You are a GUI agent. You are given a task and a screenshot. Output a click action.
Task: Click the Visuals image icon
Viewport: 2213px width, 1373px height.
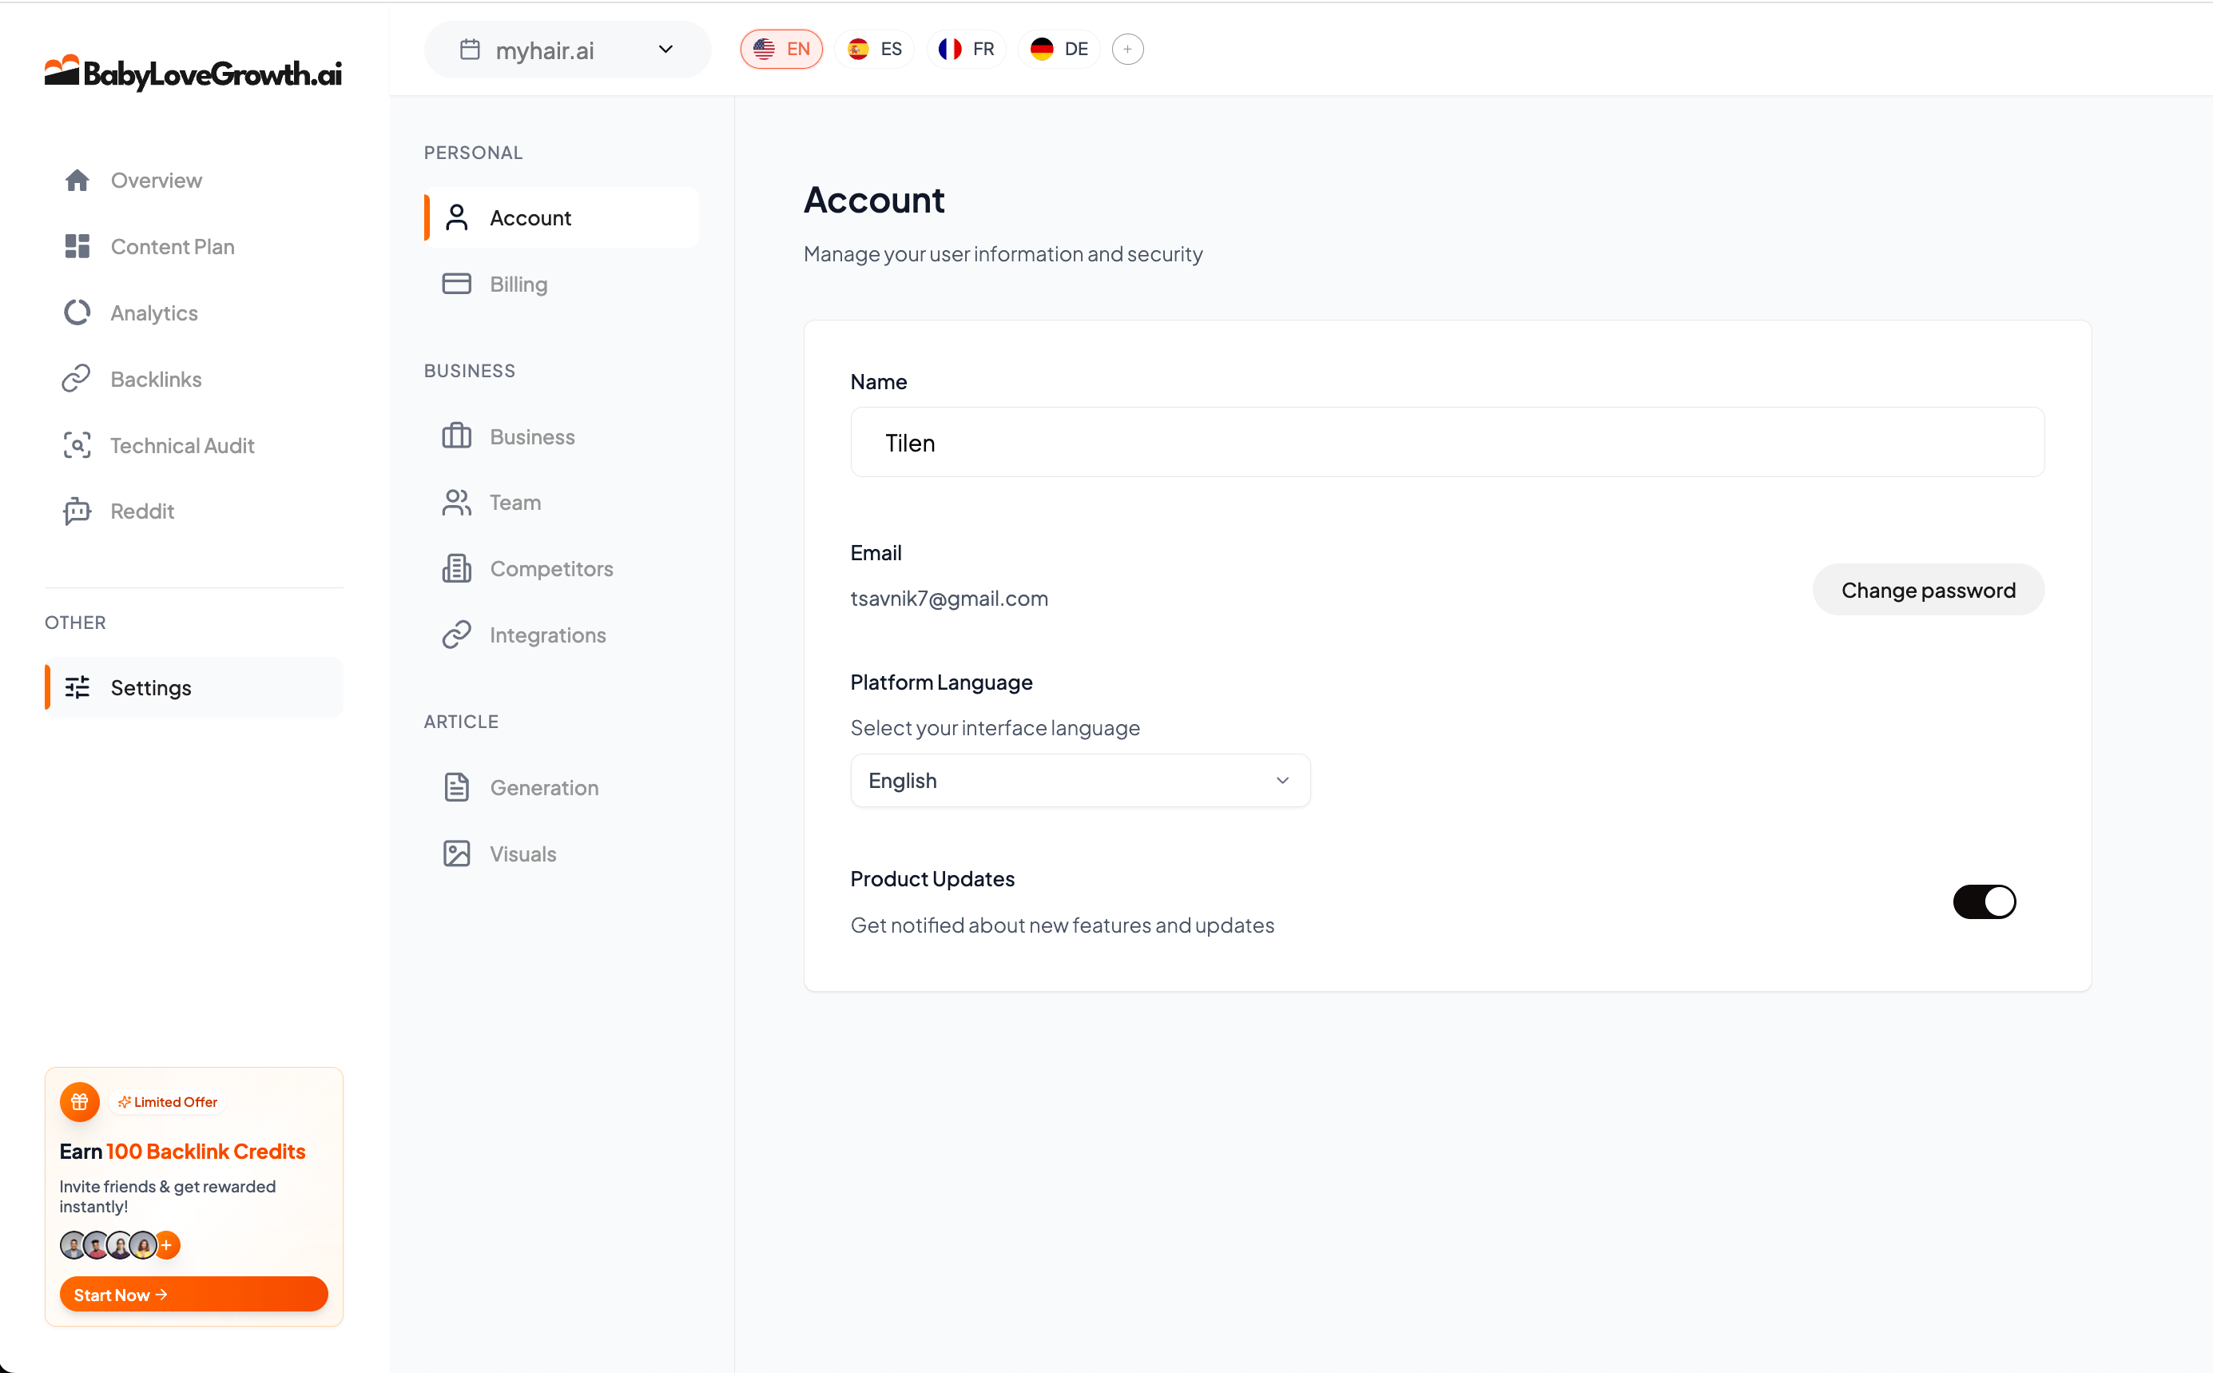(456, 854)
